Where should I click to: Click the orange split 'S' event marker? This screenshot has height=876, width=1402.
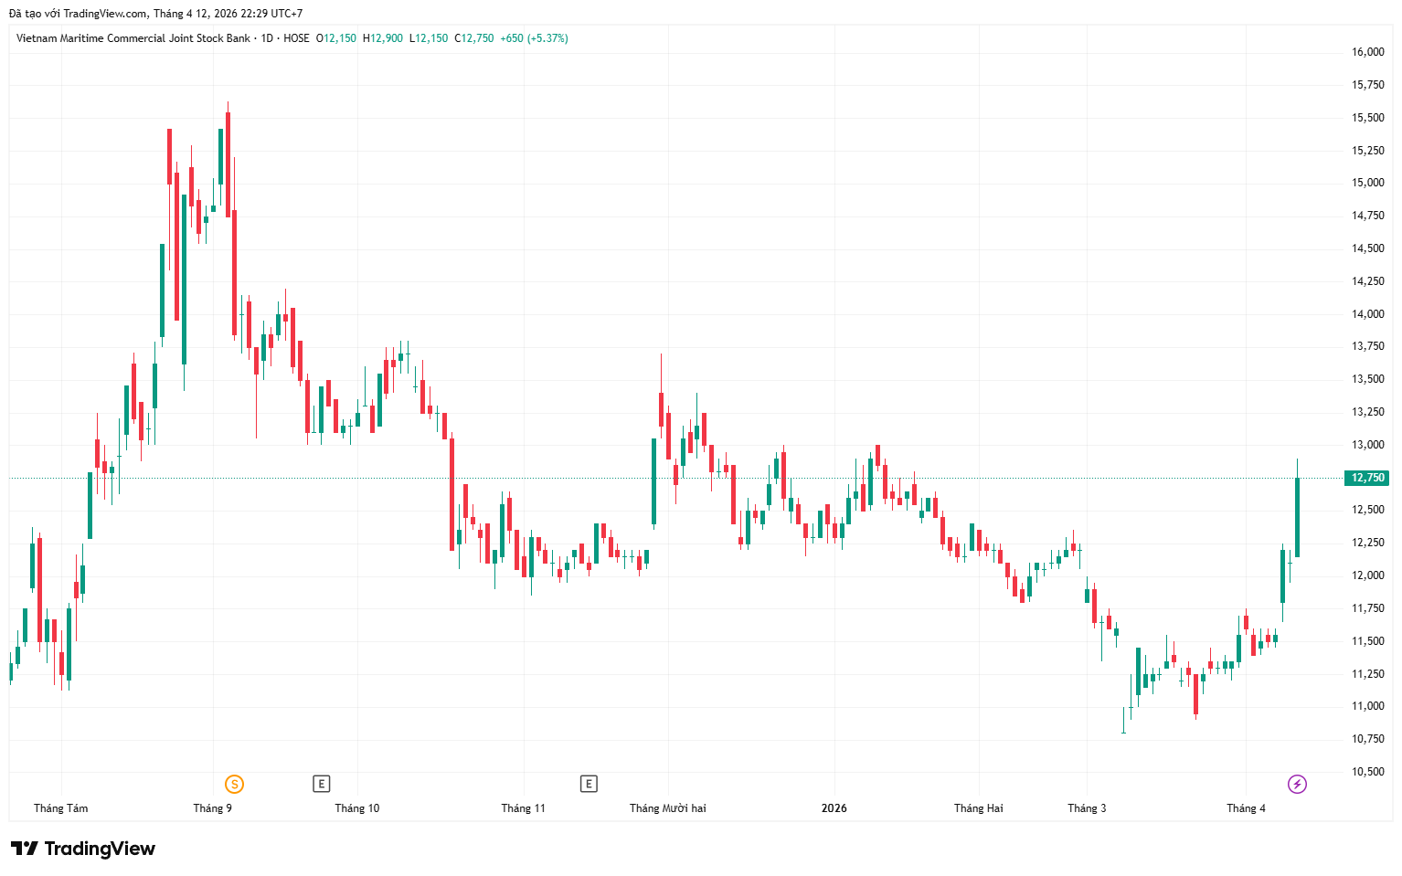click(x=234, y=784)
